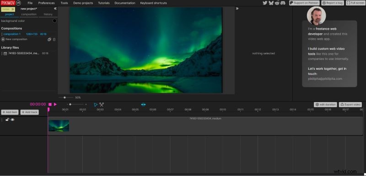
Task: Select the 74183-550033434 library file
Action: [24, 53]
